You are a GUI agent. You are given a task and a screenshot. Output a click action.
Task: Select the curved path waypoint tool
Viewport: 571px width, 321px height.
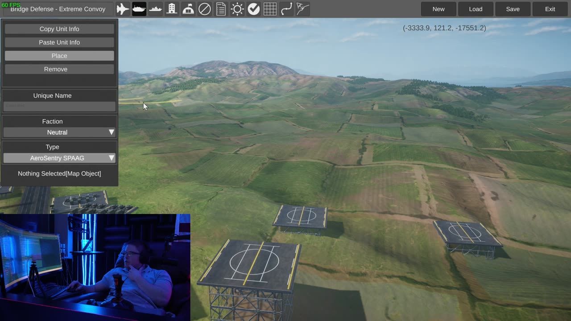pos(286,9)
